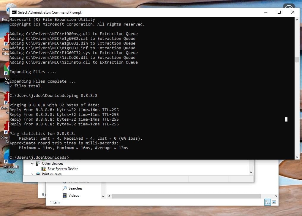
Task: Click Device Manager scrollbar down arrow
Action: pyautogui.click(x=251, y=172)
